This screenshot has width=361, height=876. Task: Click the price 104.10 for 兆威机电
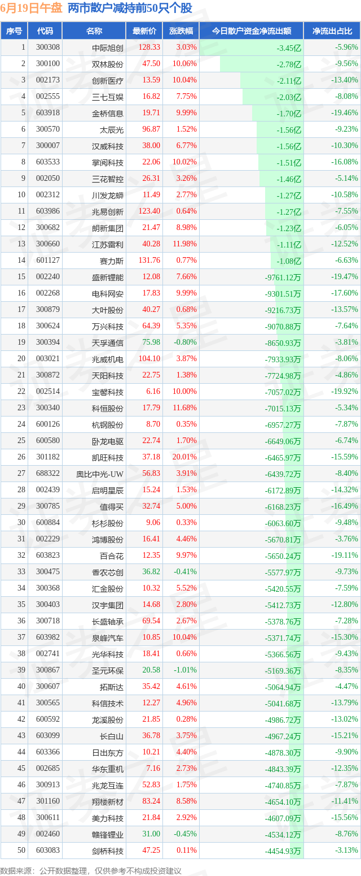click(149, 358)
